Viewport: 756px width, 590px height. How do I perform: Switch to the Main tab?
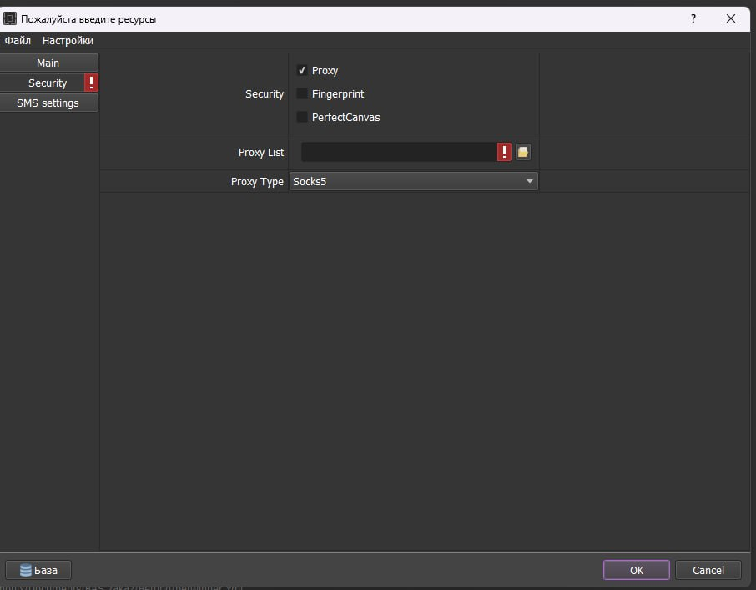click(48, 63)
